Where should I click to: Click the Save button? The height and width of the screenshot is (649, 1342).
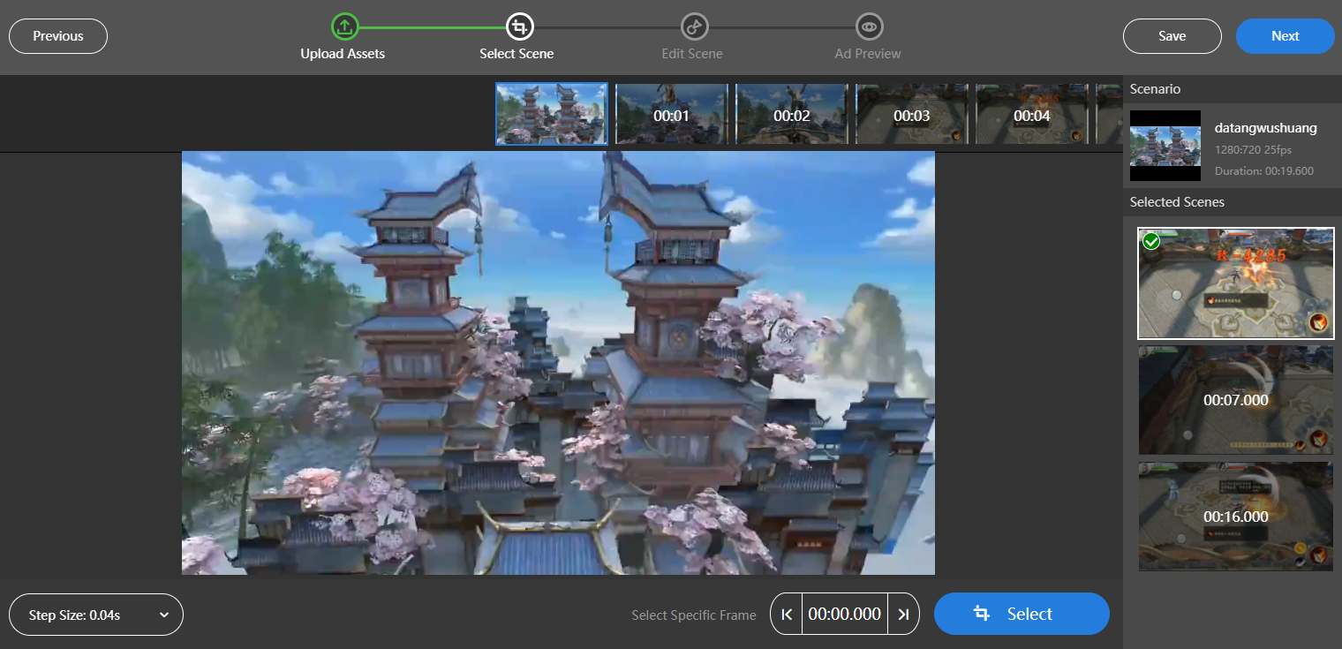coord(1172,36)
